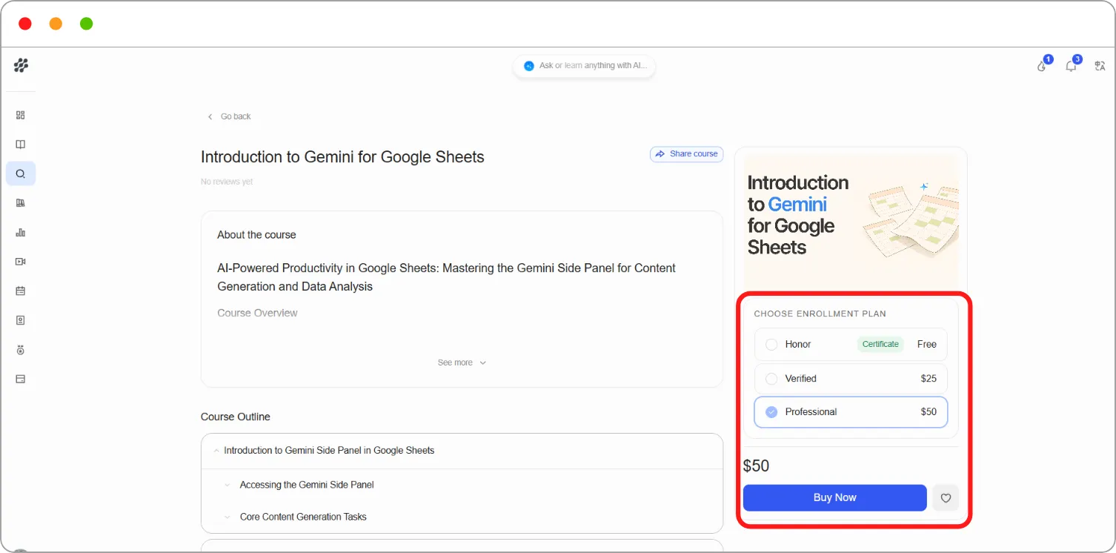
Task: Expand the course description via See more
Action: click(x=462, y=362)
